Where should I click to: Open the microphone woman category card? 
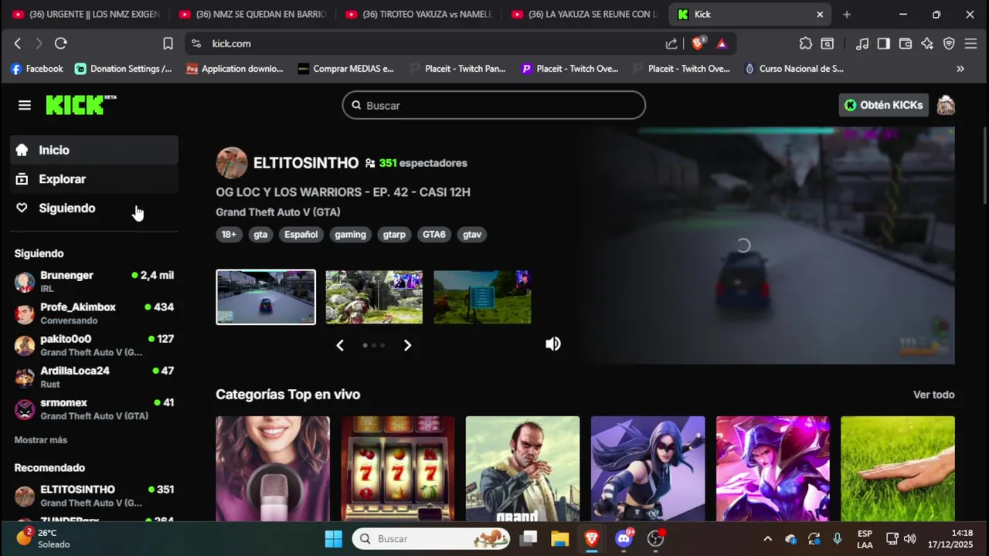click(x=273, y=469)
